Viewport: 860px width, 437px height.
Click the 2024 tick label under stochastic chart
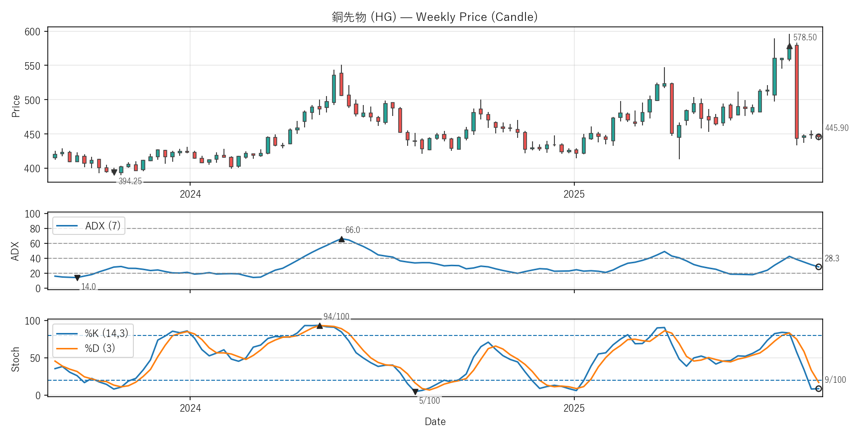click(x=190, y=408)
